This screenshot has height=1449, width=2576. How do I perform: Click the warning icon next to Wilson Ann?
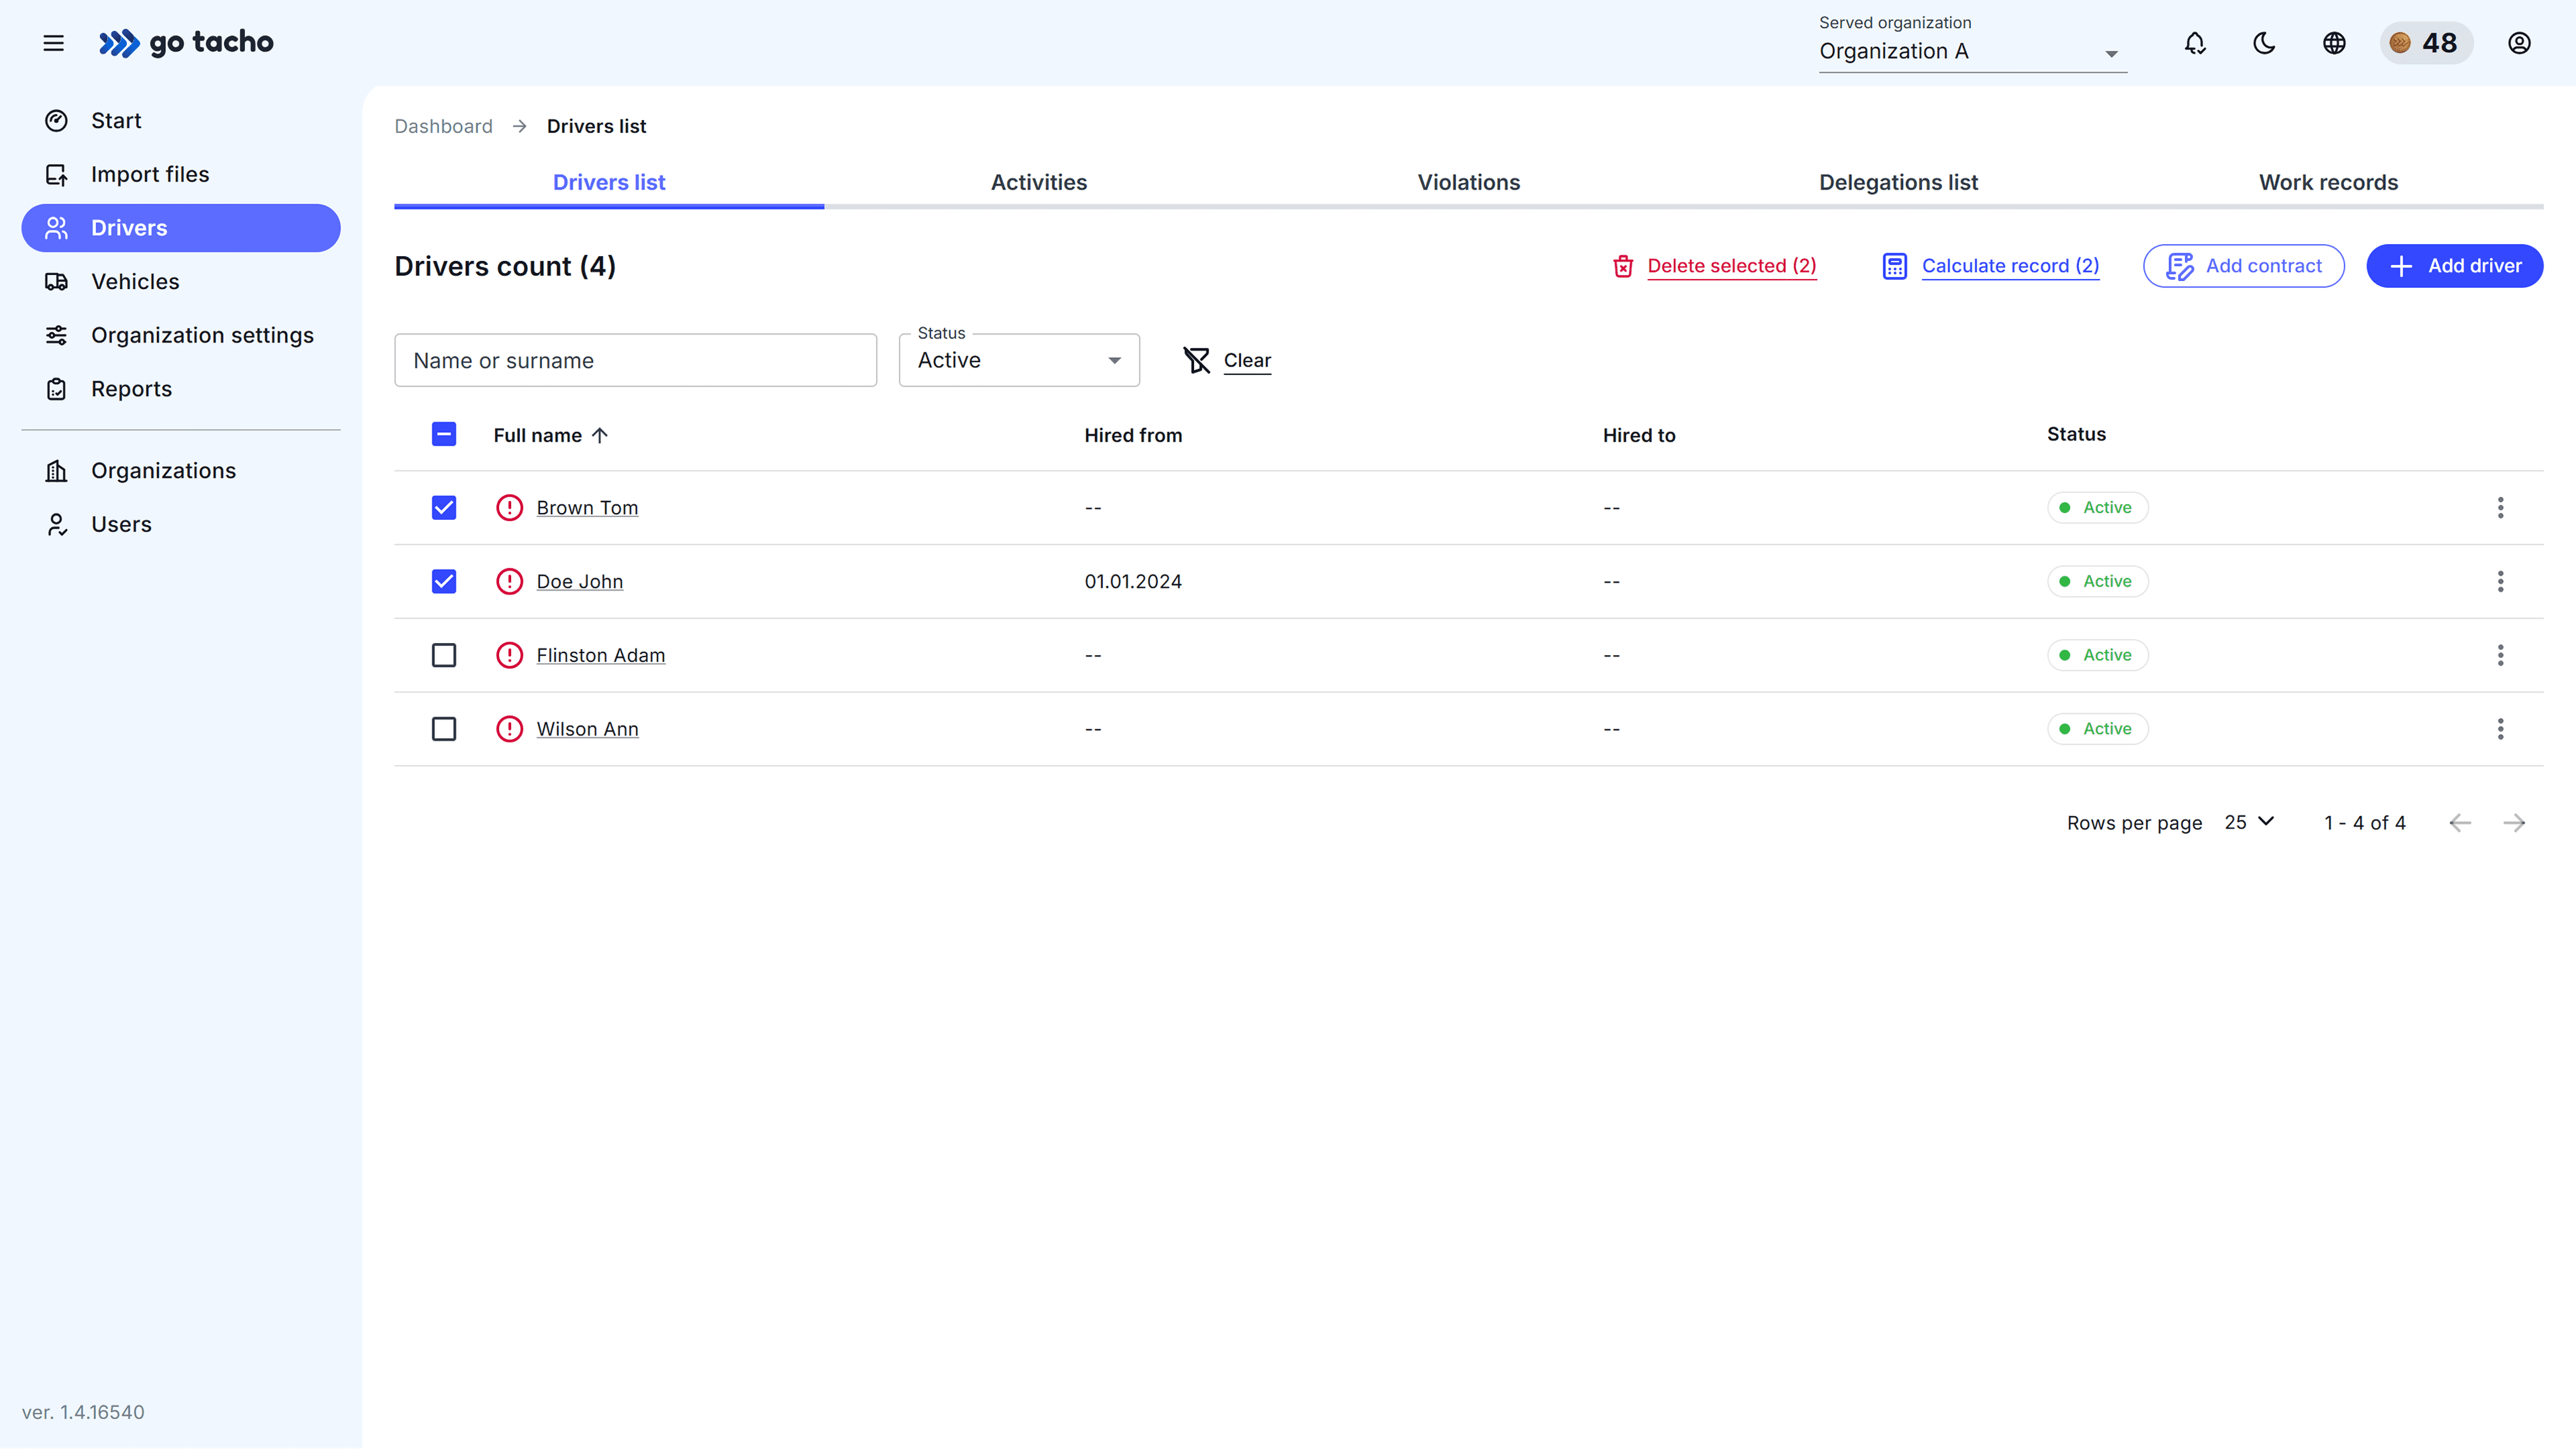[509, 728]
